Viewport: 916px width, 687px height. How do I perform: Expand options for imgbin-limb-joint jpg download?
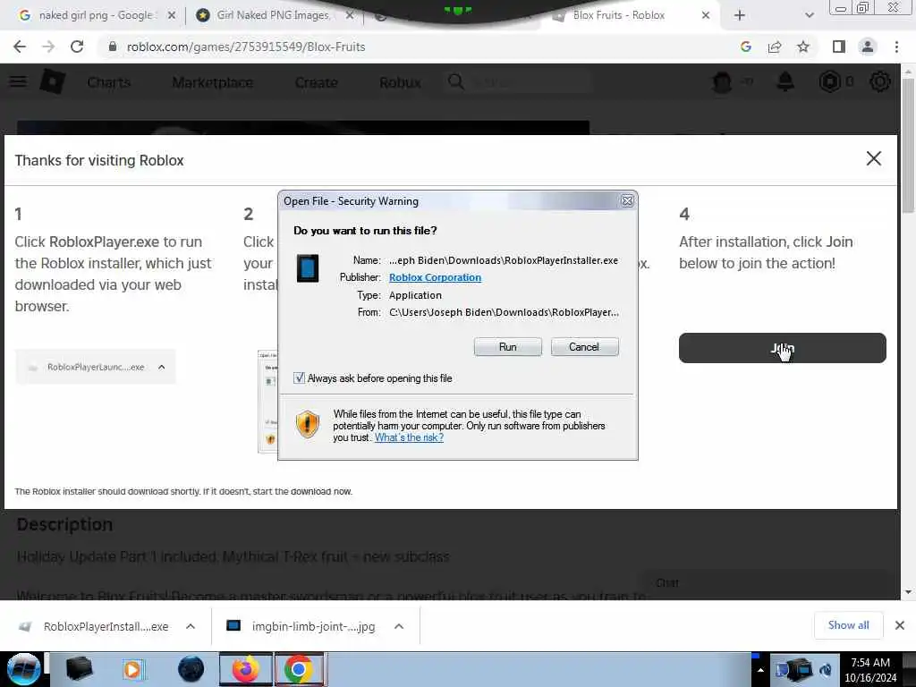(399, 626)
